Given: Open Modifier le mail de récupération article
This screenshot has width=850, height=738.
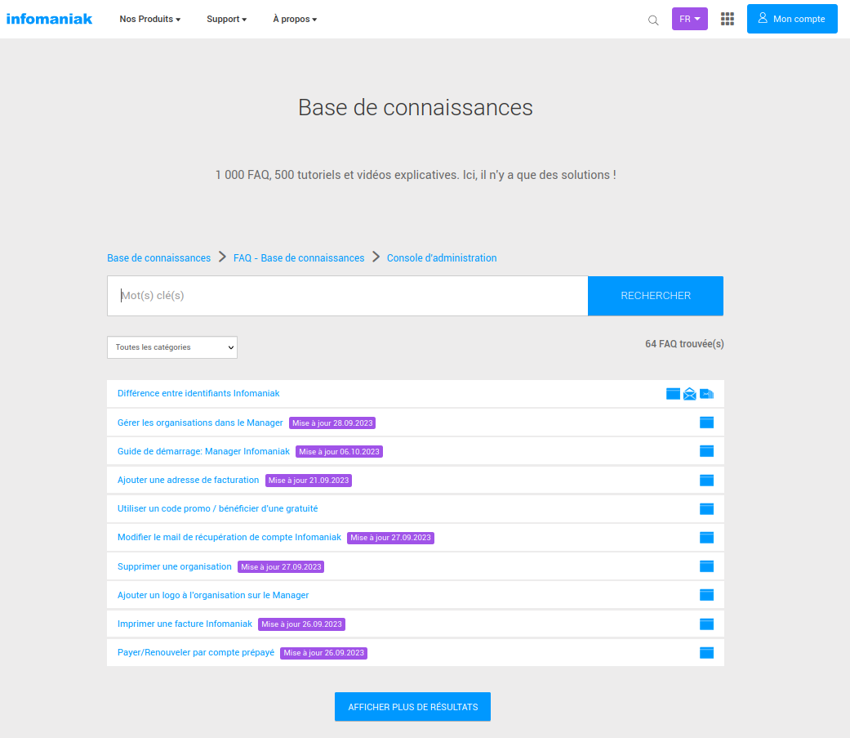Looking at the screenshot, I should [229, 537].
